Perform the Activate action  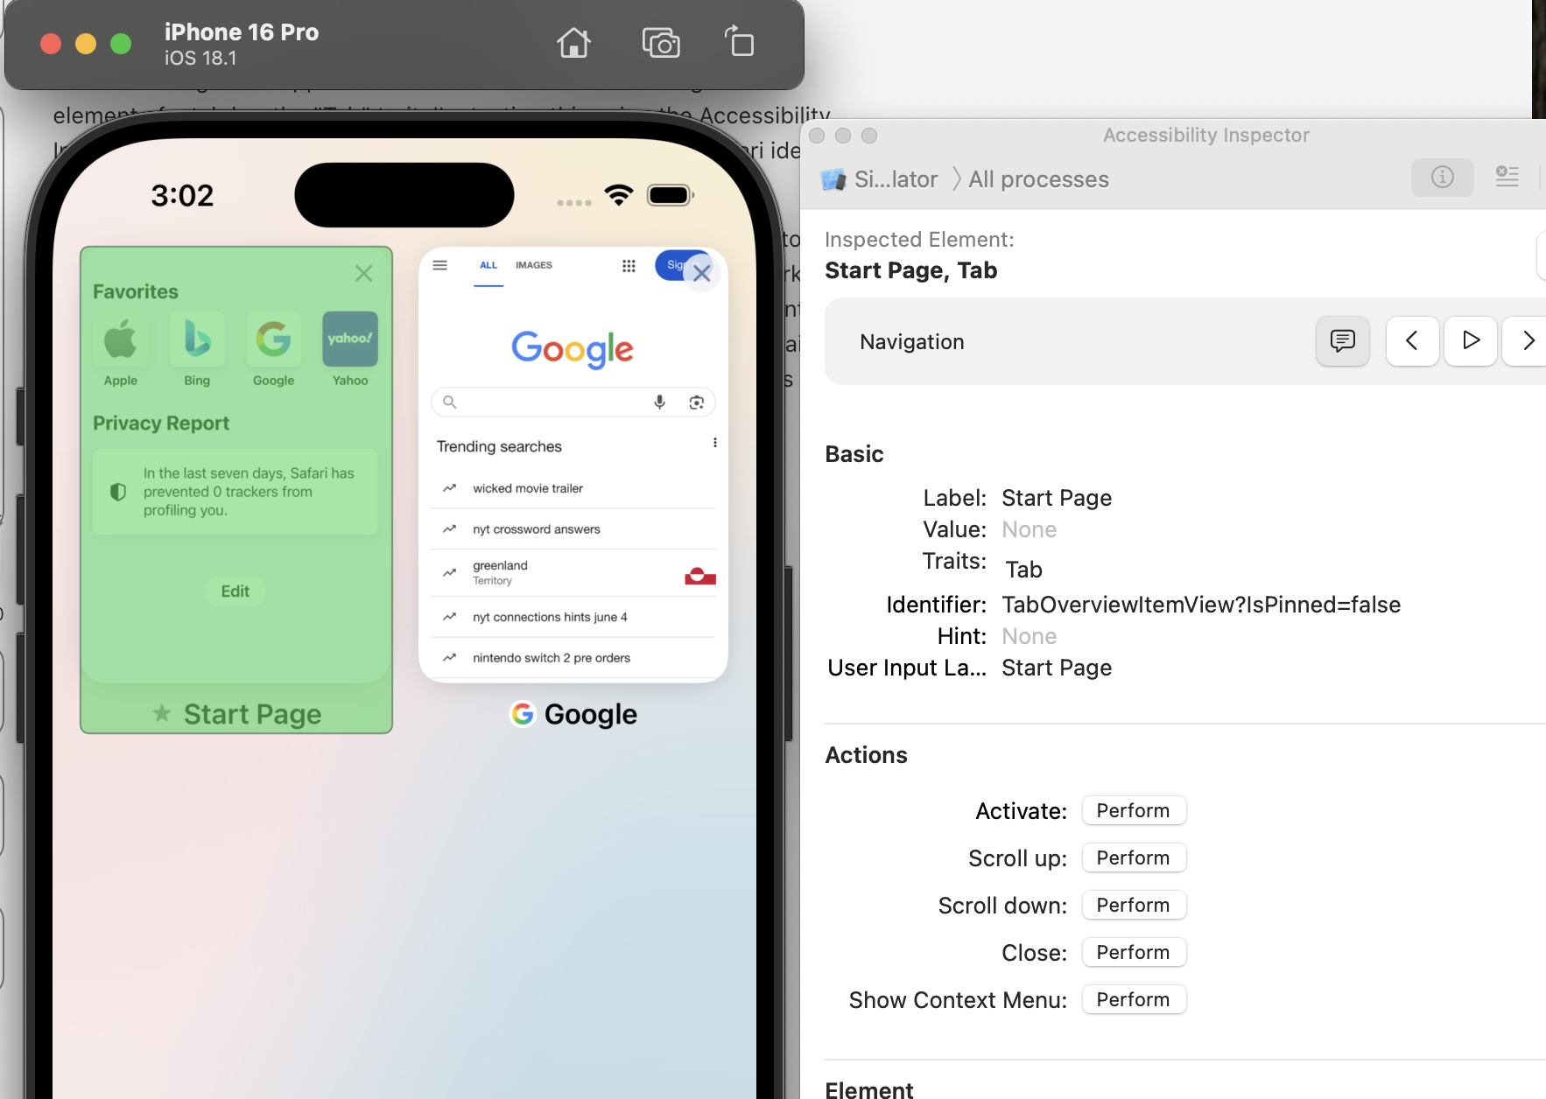[1134, 810]
